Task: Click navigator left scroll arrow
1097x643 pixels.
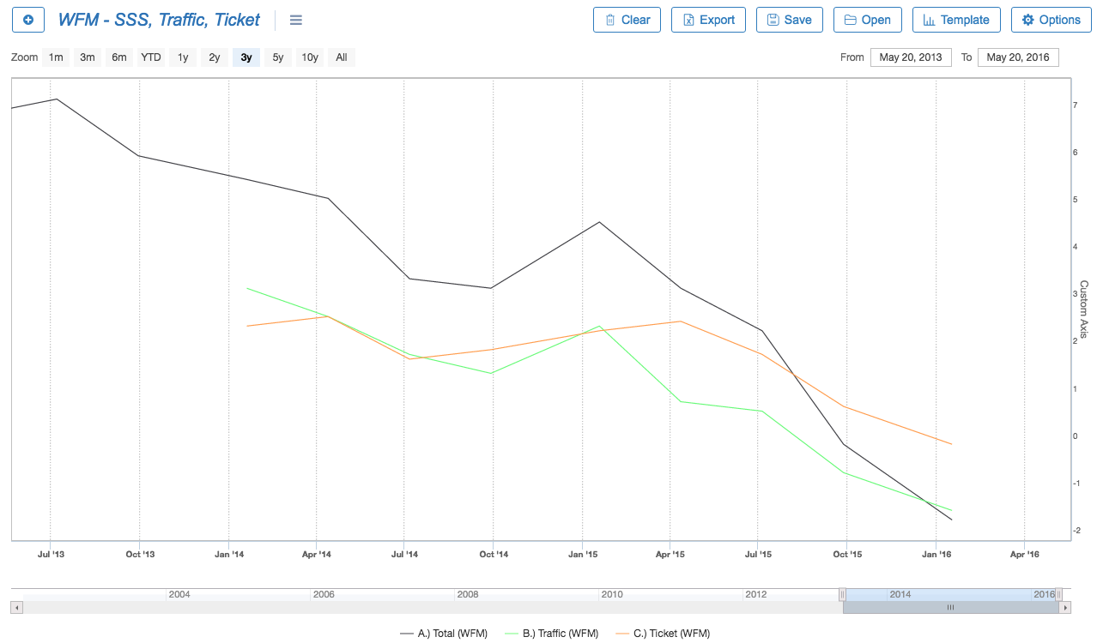Action: [x=16, y=607]
